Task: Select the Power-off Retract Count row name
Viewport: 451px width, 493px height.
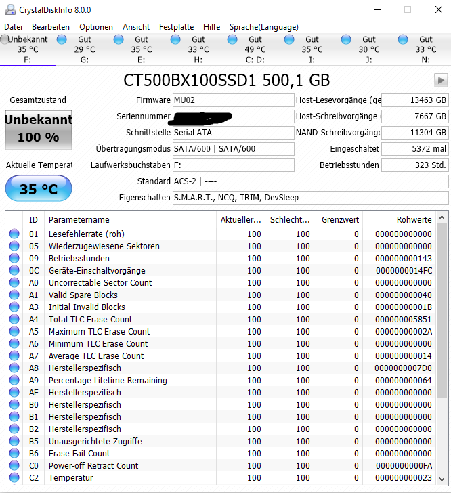Action: (93, 466)
